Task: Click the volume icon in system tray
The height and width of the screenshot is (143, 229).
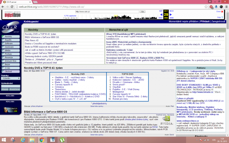Action: click(x=208, y=140)
